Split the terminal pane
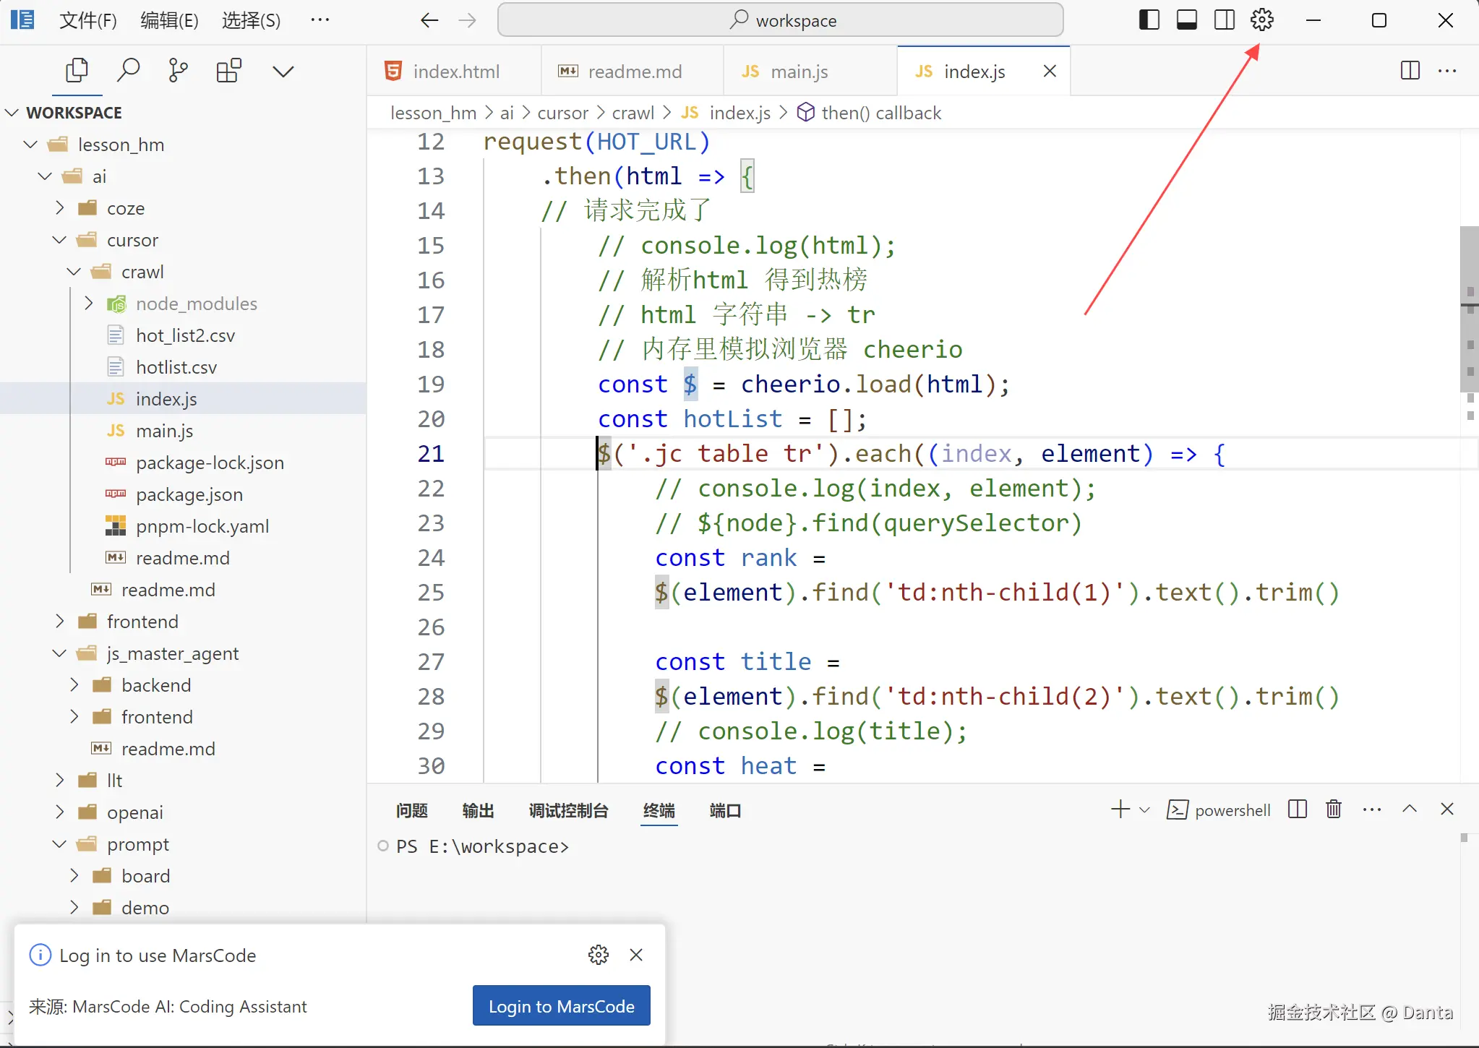 [1298, 809]
